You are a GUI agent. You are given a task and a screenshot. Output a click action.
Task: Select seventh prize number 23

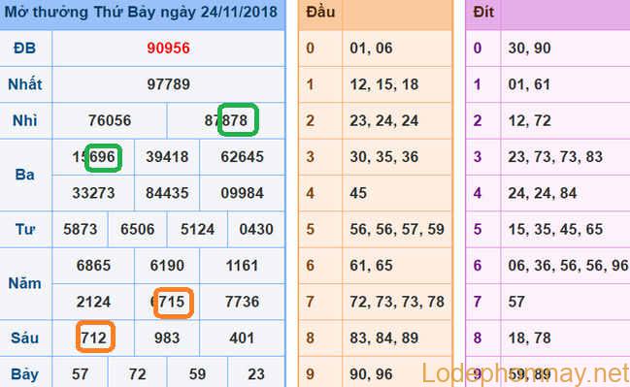256,374
